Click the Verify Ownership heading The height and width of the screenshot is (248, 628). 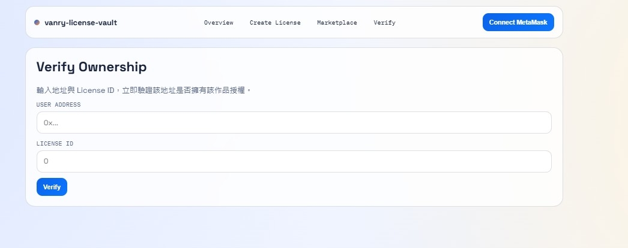coord(91,67)
